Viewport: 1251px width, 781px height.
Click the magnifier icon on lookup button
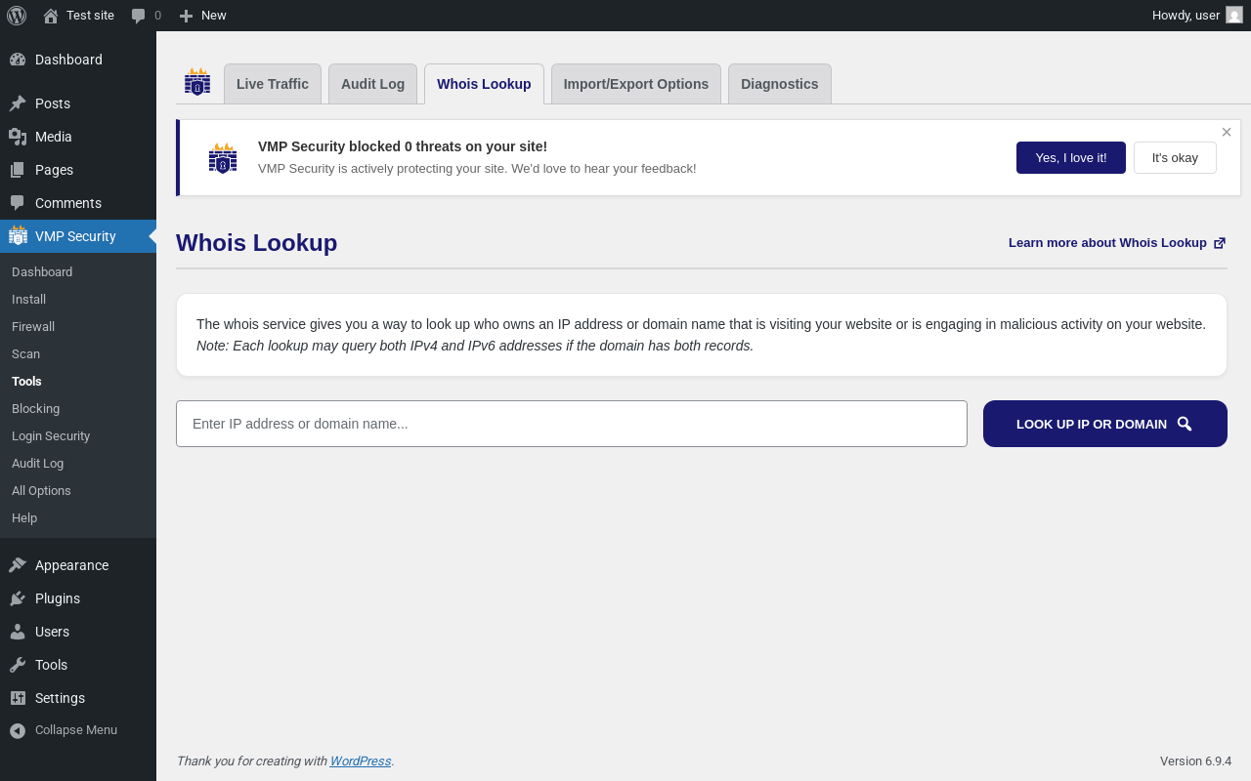[1185, 424]
